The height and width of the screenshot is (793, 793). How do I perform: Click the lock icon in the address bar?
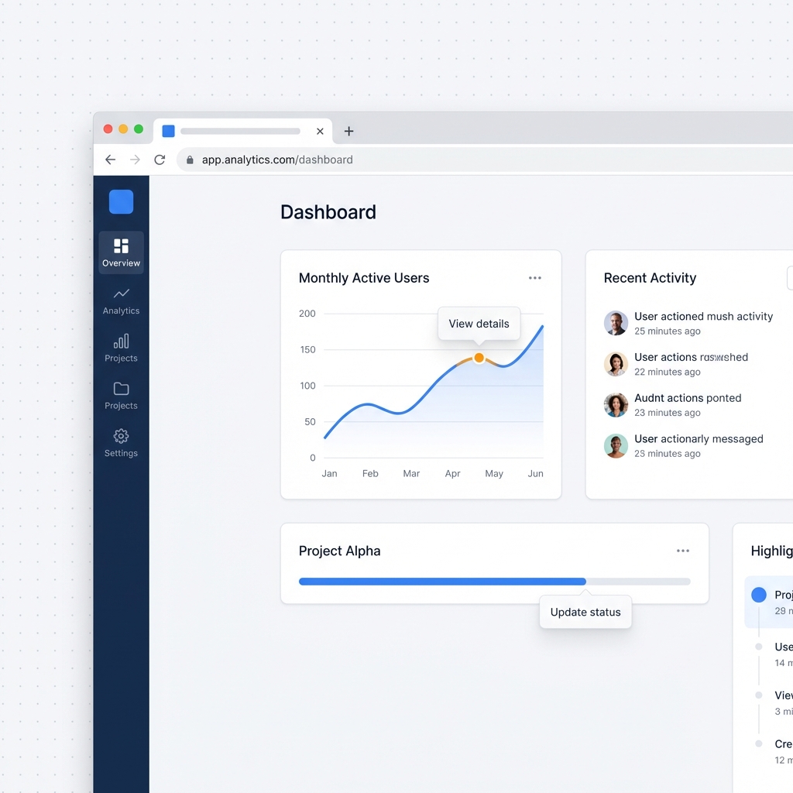(190, 160)
